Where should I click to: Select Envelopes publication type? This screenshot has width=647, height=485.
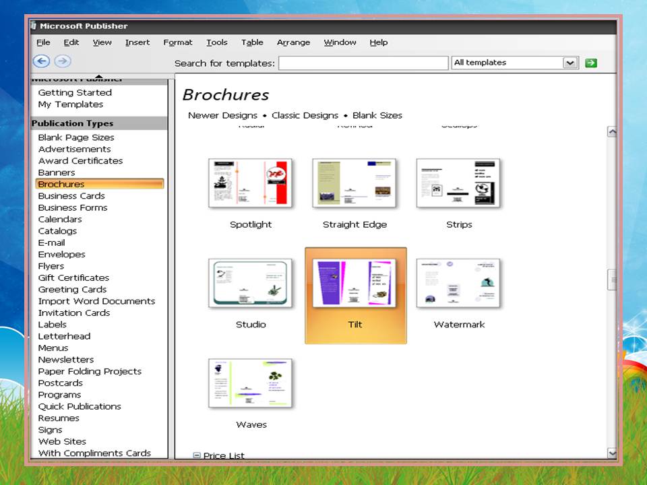tap(61, 255)
